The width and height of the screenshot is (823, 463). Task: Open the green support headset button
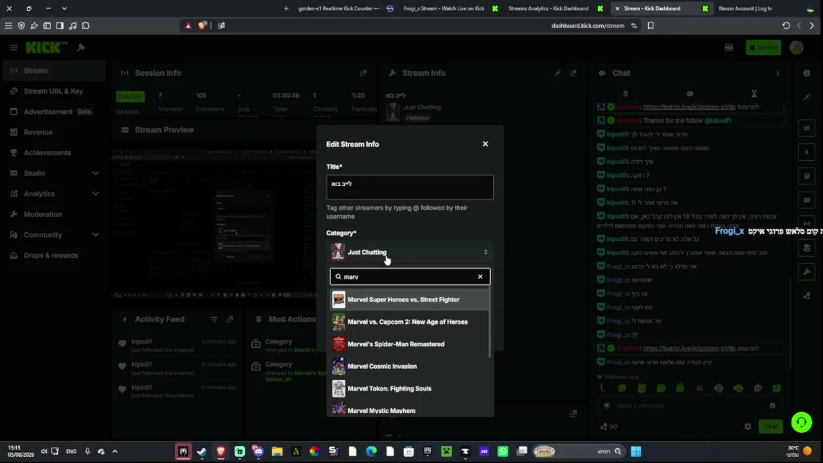[x=801, y=422]
